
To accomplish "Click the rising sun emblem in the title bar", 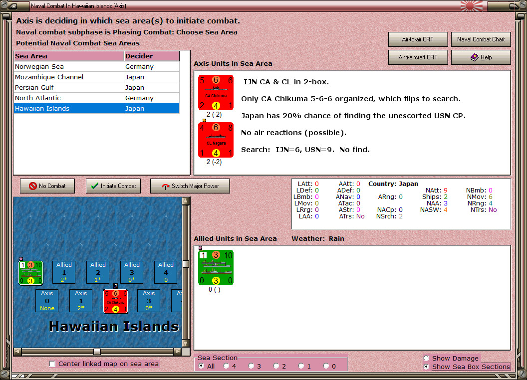I will [x=471, y=6].
